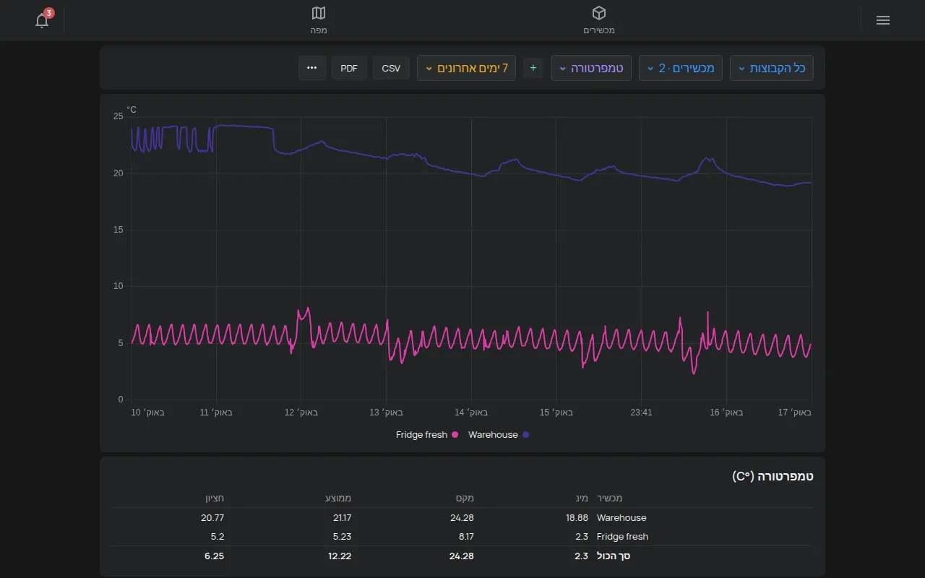Screen dimensions: 925x578
Task: Click the 17 באוק׳ date axis label
Action: [x=795, y=413]
